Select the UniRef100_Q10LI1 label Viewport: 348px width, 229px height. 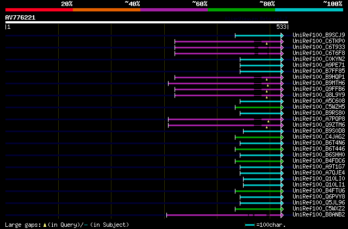319,185
